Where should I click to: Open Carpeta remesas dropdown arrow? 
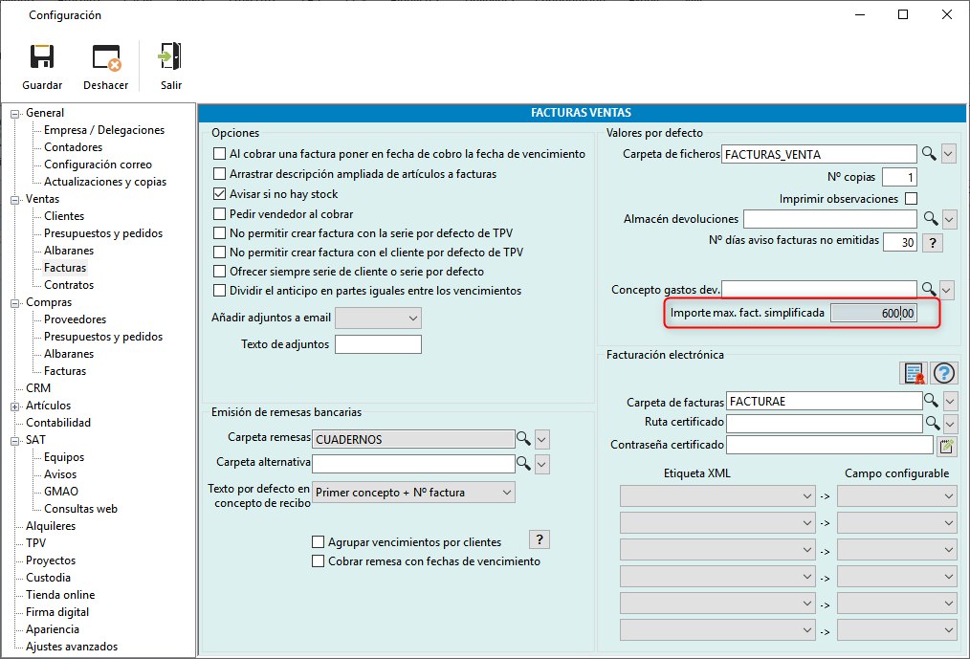click(x=541, y=440)
